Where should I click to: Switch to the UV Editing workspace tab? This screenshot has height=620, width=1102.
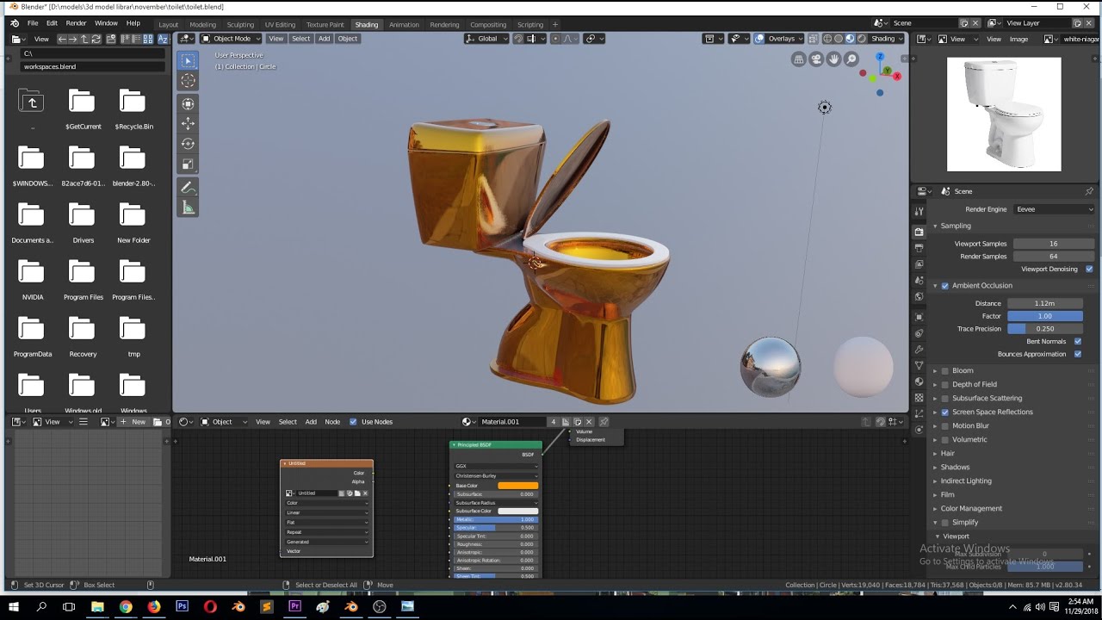(280, 24)
